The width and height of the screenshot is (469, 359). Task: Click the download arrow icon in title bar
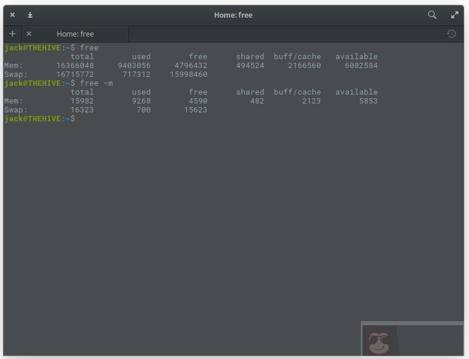[30, 15]
